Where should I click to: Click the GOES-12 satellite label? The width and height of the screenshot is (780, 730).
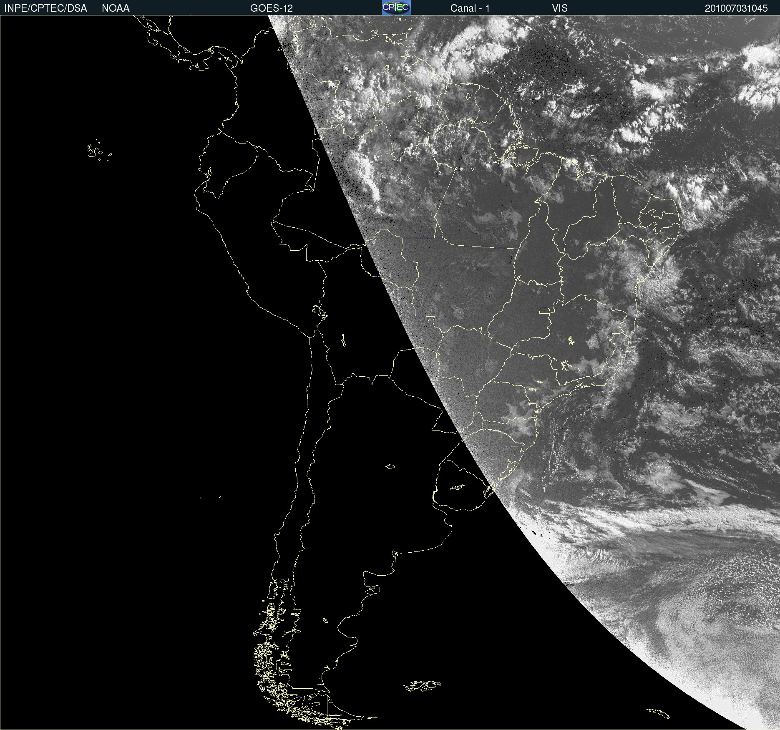pyautogui.click(x=272, y=8)
